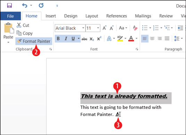Screen dimensions: 186x135
Task: Open the numbering library dropdown arrow
Action: coord(161,28)
